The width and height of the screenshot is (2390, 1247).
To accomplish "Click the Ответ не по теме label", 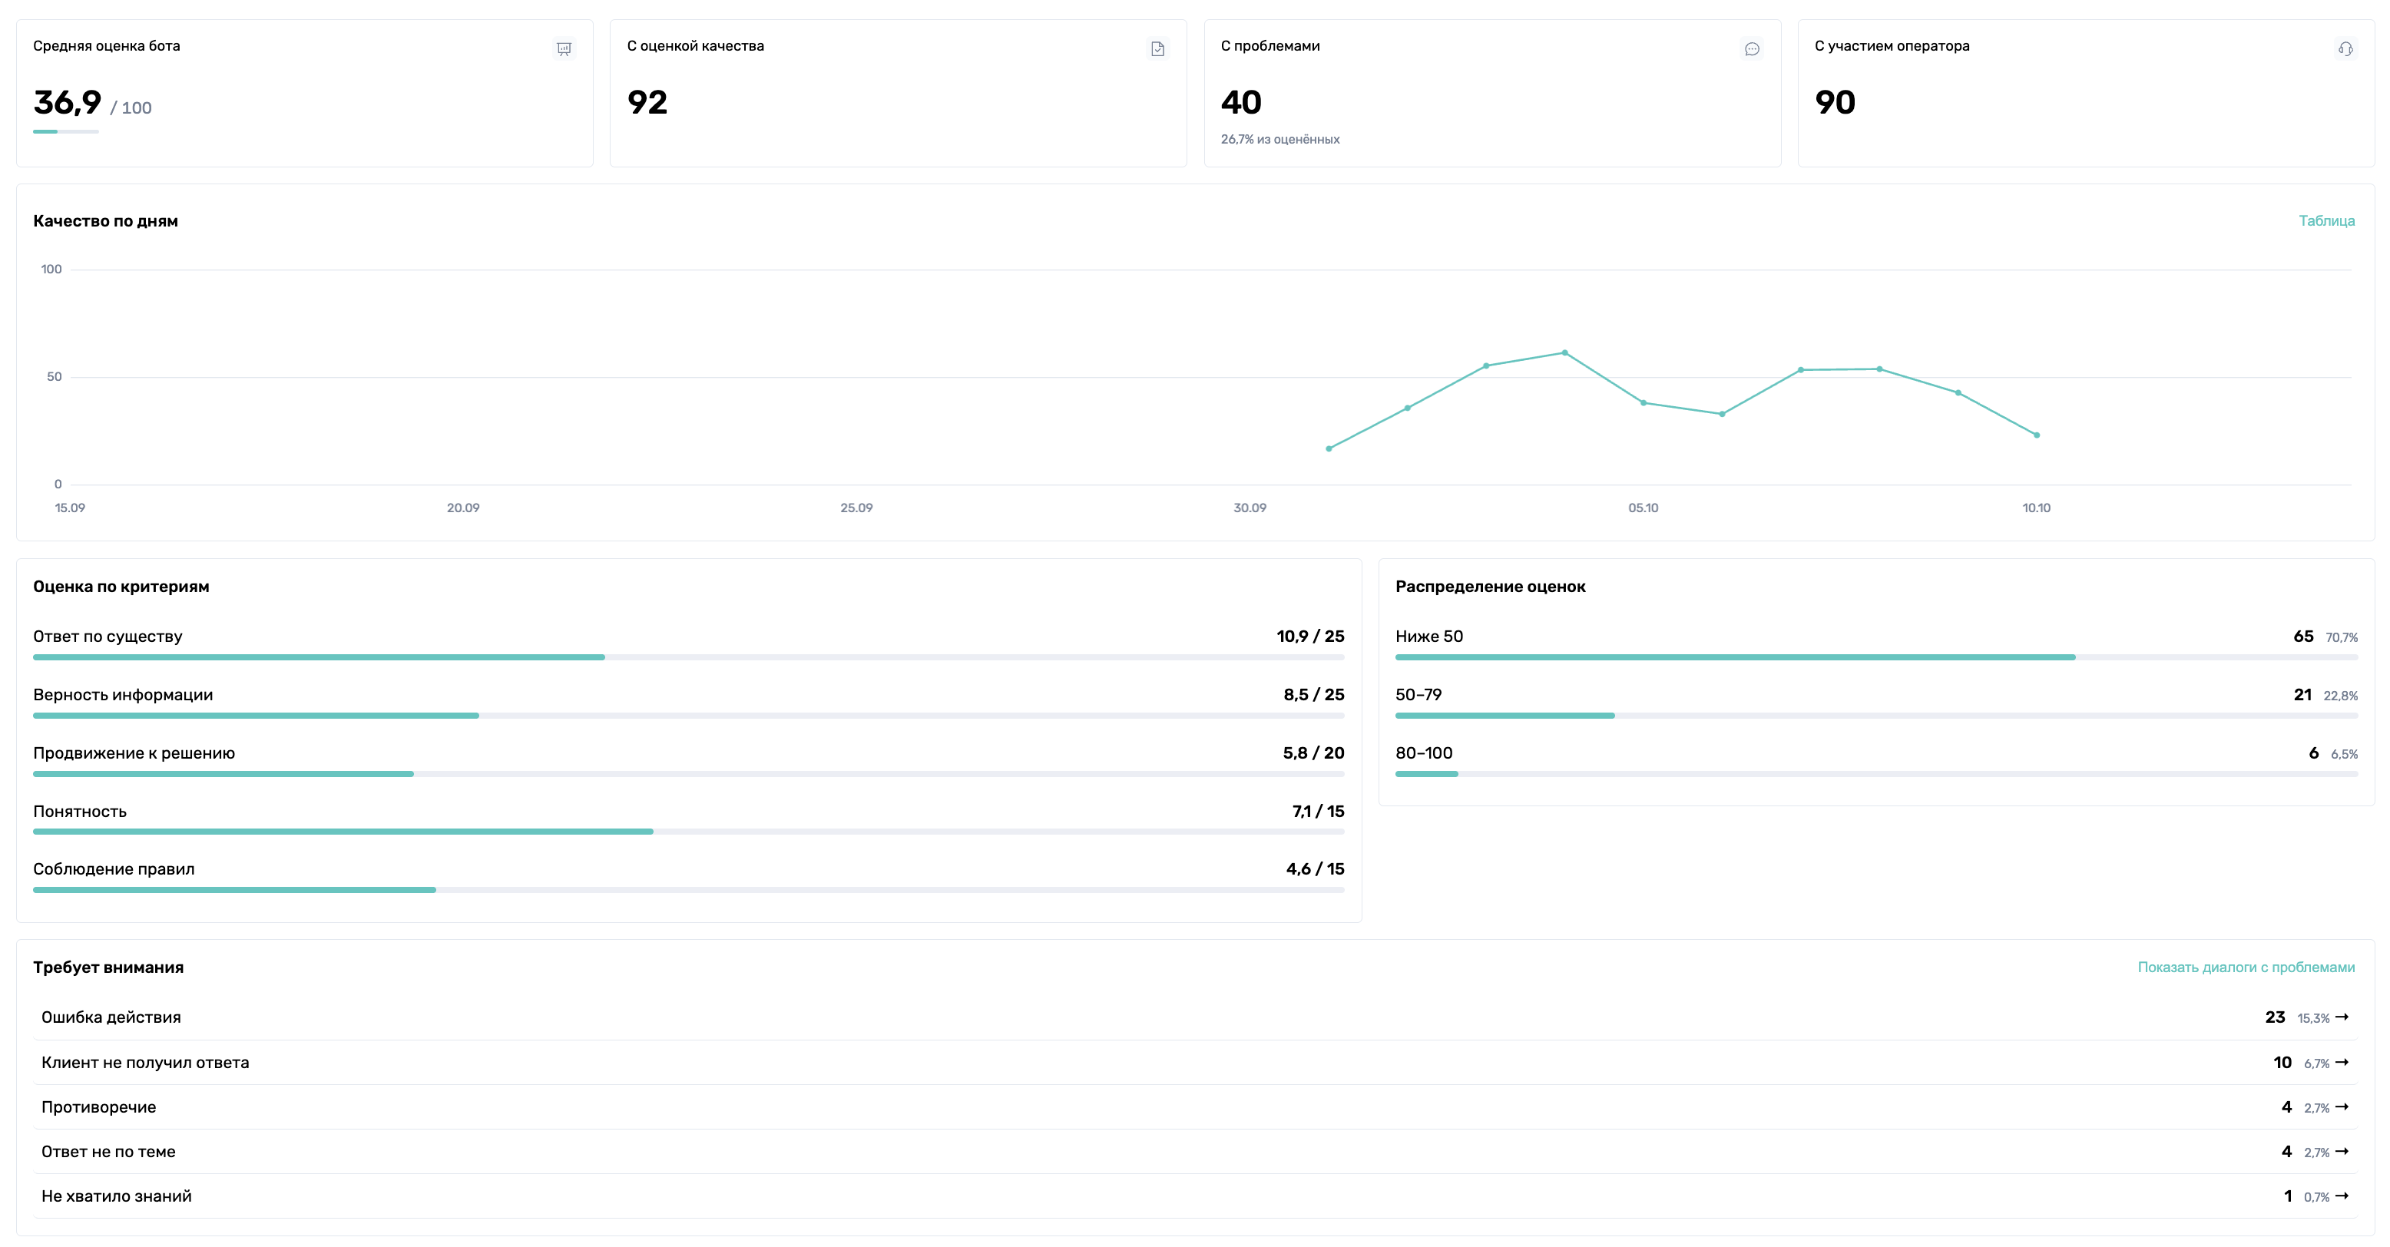I will (108, 1152).
